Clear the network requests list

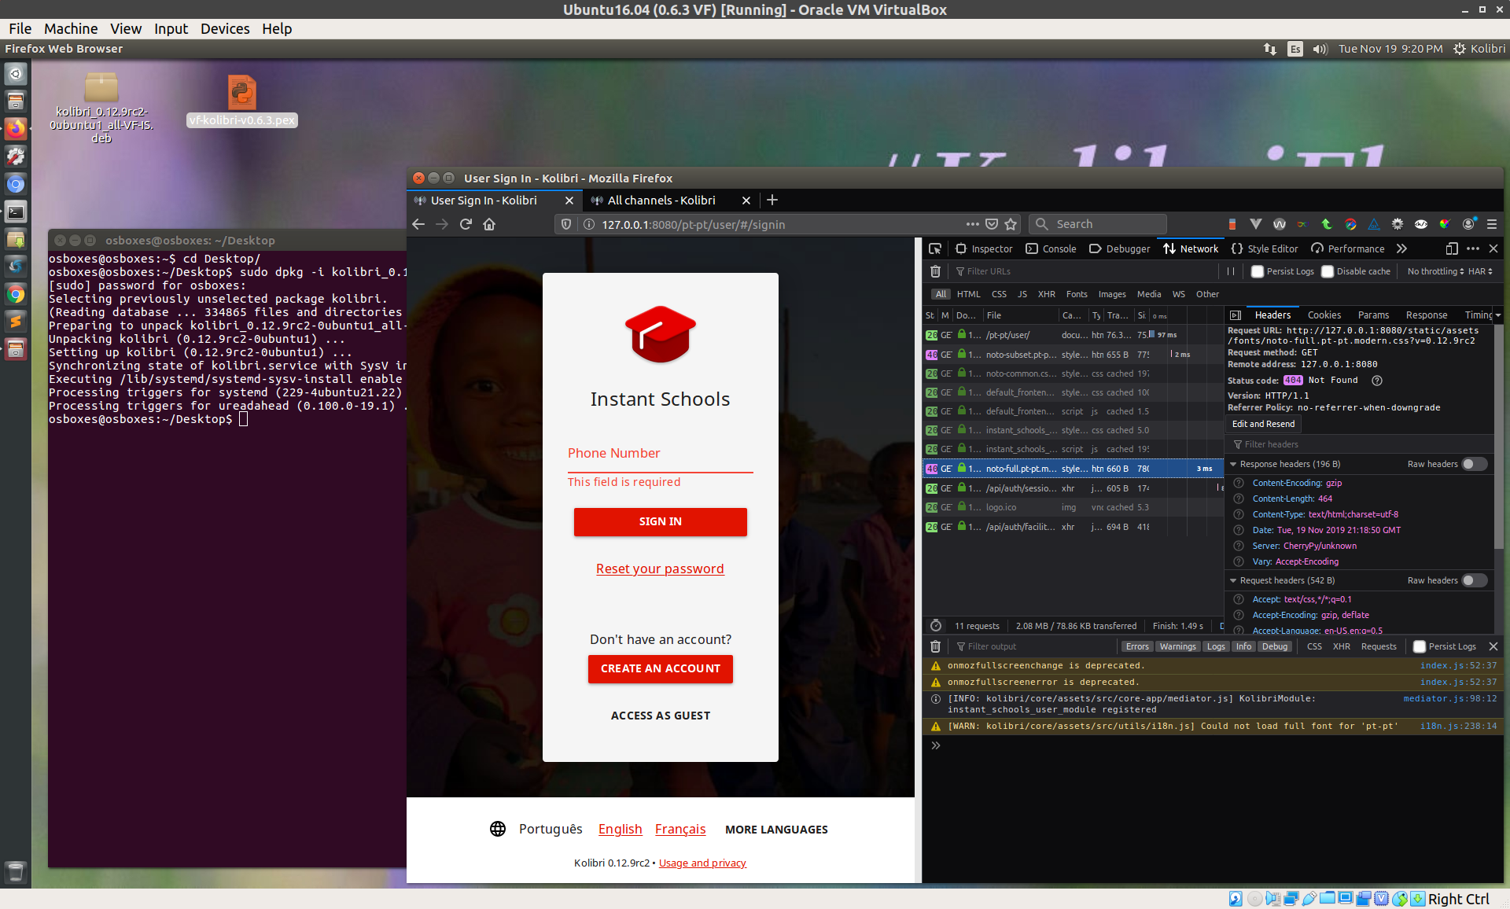point(935,271)
